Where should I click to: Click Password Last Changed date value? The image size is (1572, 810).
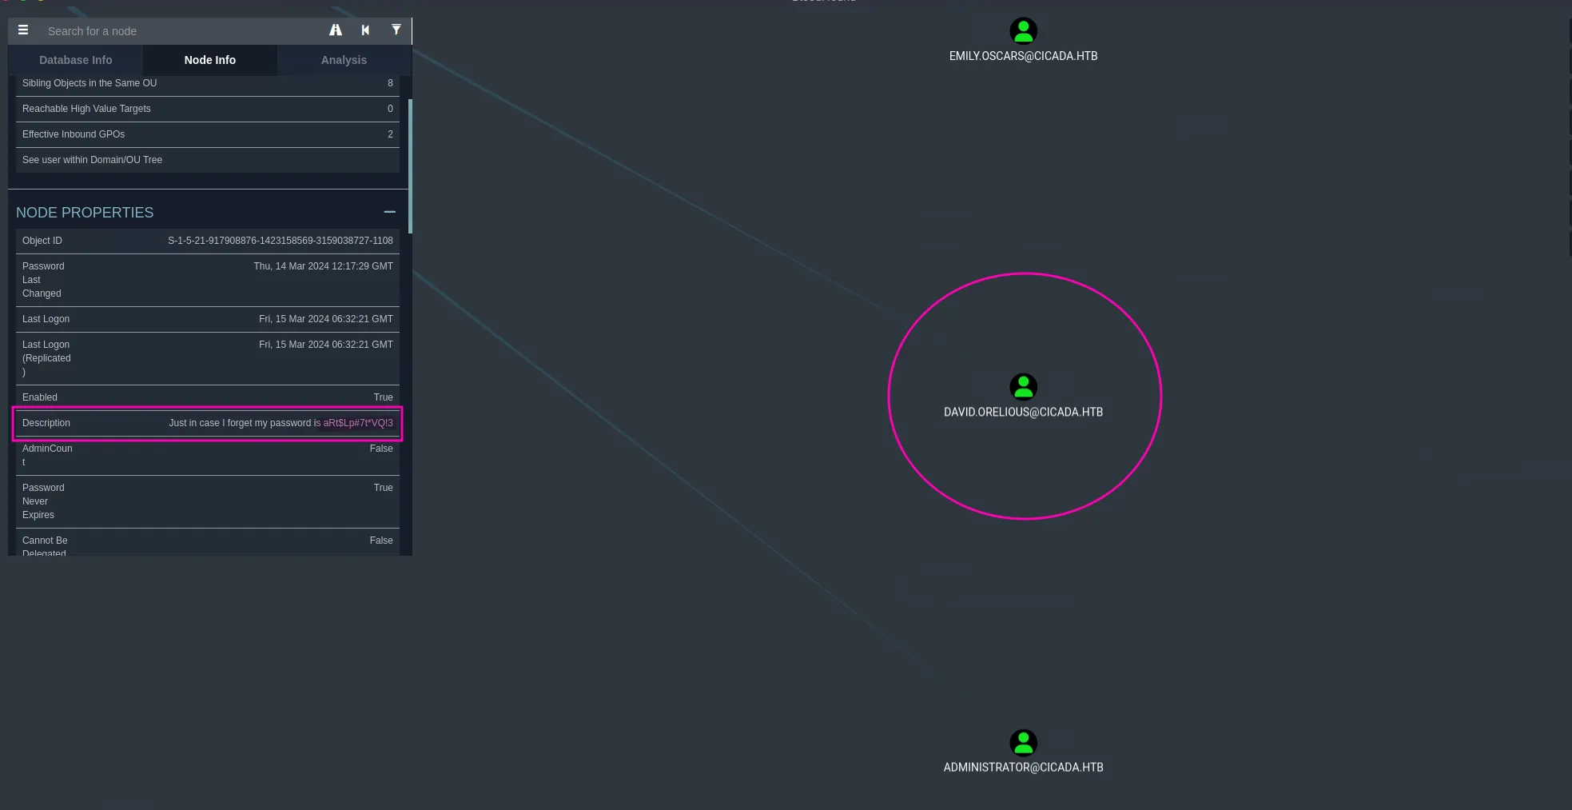pyautogui.click(x=323, y=266)
